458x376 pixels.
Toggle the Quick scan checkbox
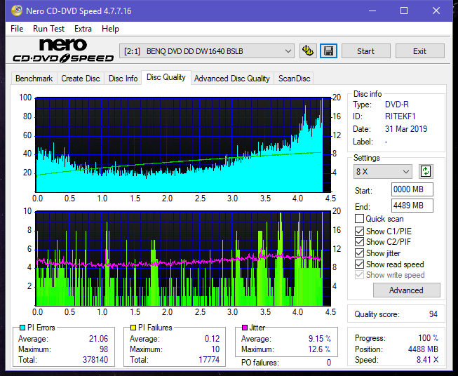359,219
